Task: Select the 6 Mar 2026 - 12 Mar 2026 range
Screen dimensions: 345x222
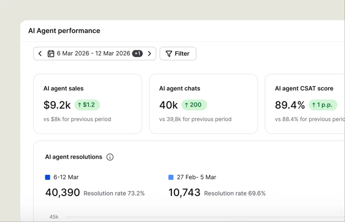Action: tap(93, 54)
